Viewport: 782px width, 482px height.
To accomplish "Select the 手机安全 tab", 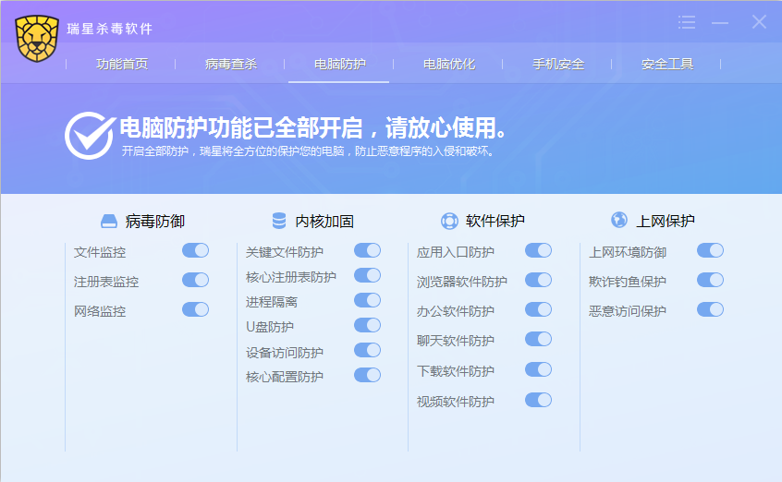I will pyautogui.click(x=558, y=64).
